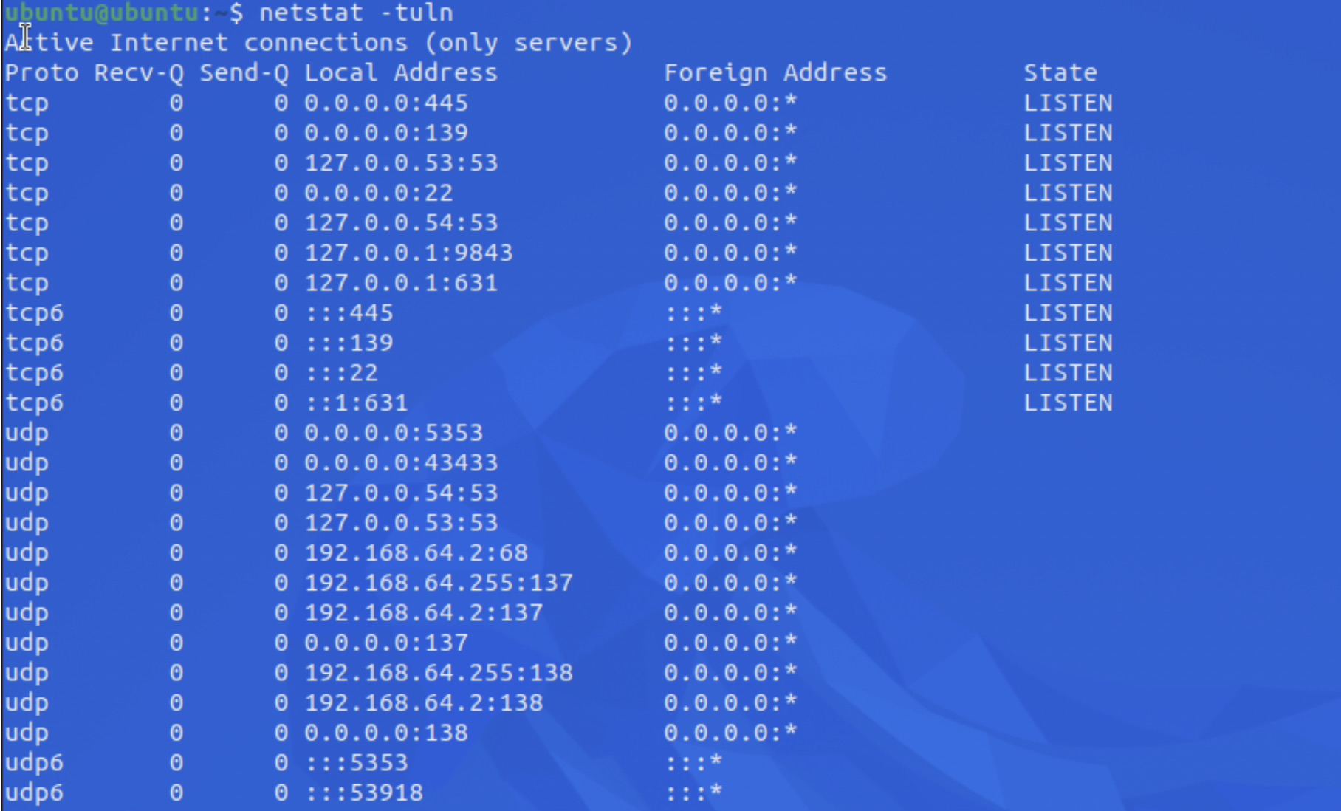Click the address 127.0.0.1:9843
This screenshot has width=1341, height=811.
point(408,253)
